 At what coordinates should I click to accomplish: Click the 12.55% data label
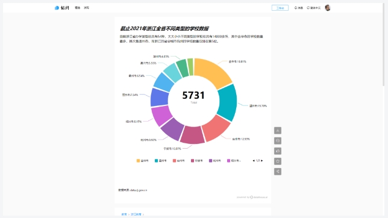[241, 139]
